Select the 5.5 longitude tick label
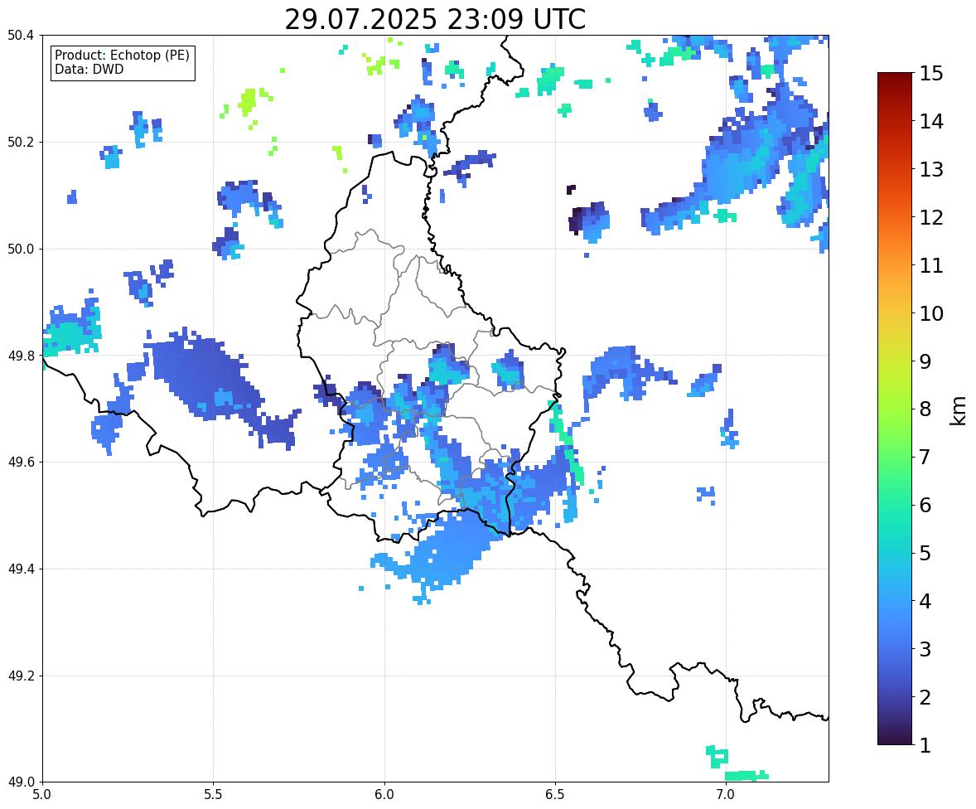The image size is (976, 809). pyautogui.click(x=213, y=795)
